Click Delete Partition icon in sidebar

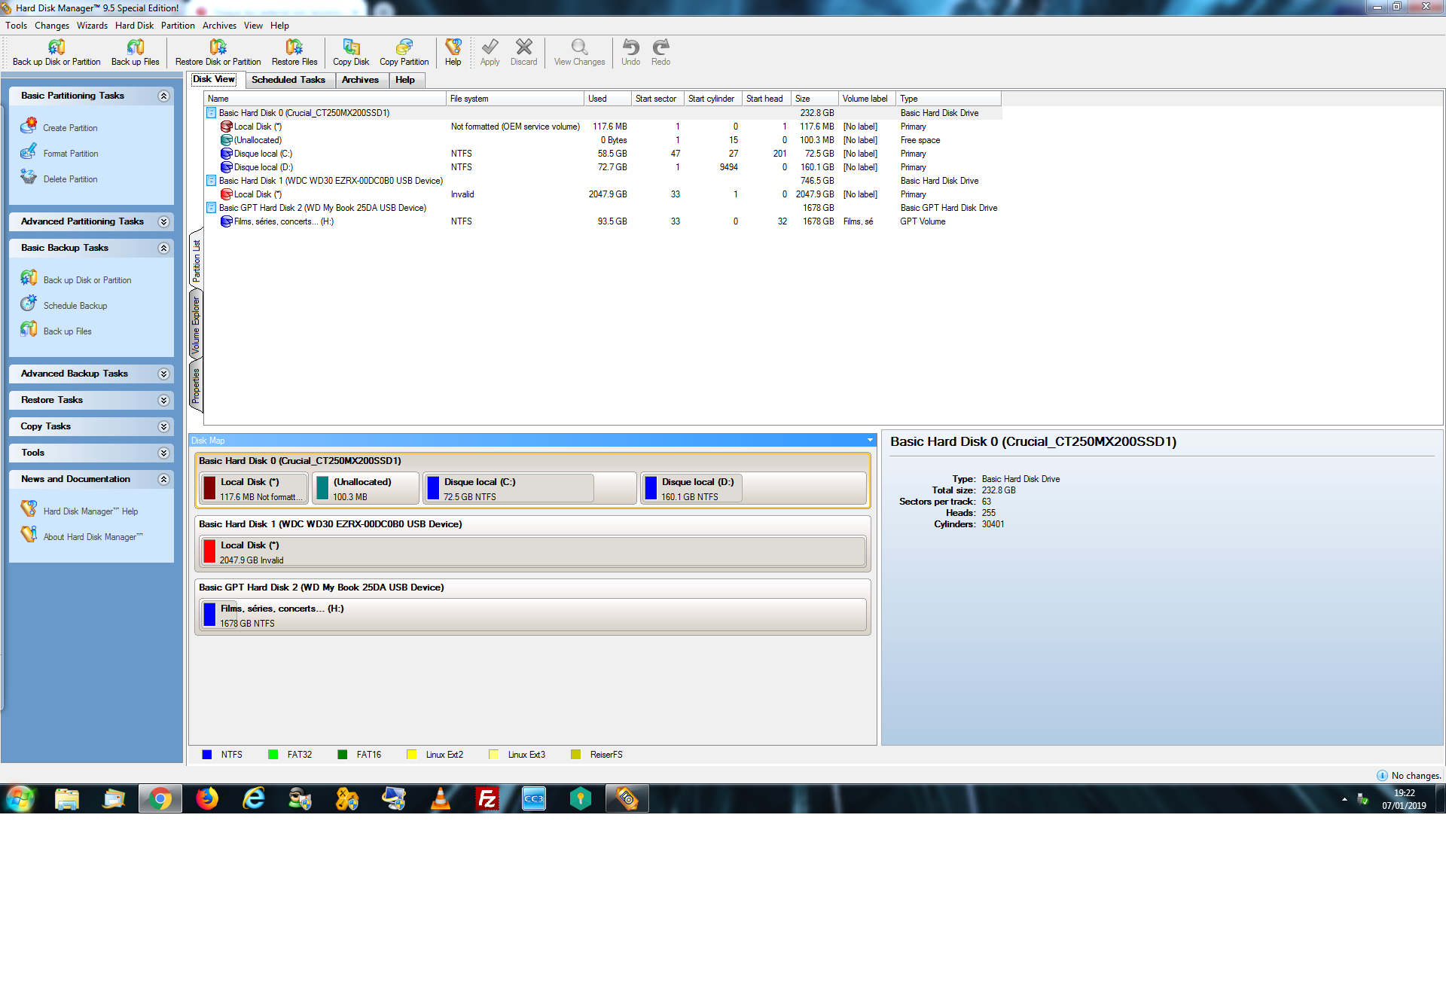coord(29,177)
